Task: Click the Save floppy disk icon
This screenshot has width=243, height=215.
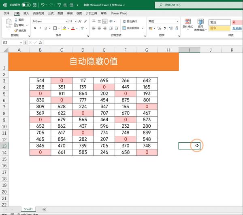Action: tap(34, 5)
